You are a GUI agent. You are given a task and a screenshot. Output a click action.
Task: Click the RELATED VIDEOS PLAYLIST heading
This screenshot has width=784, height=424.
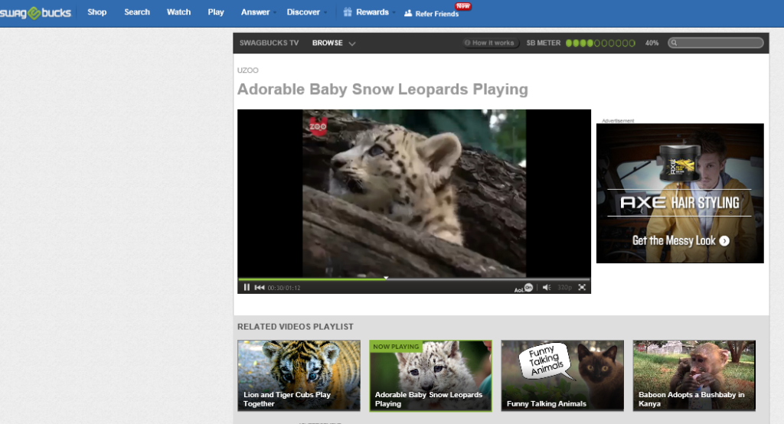[296, 327]
